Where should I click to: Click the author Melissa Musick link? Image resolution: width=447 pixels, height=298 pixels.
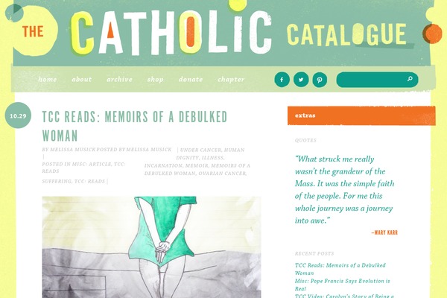(x=73, y=150)
